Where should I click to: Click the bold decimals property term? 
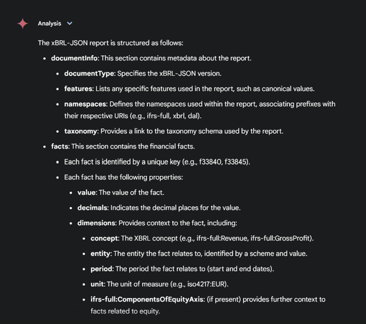click(x=92, y=208)
